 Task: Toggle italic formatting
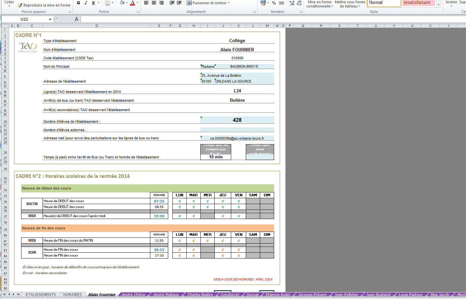(86, 3)
